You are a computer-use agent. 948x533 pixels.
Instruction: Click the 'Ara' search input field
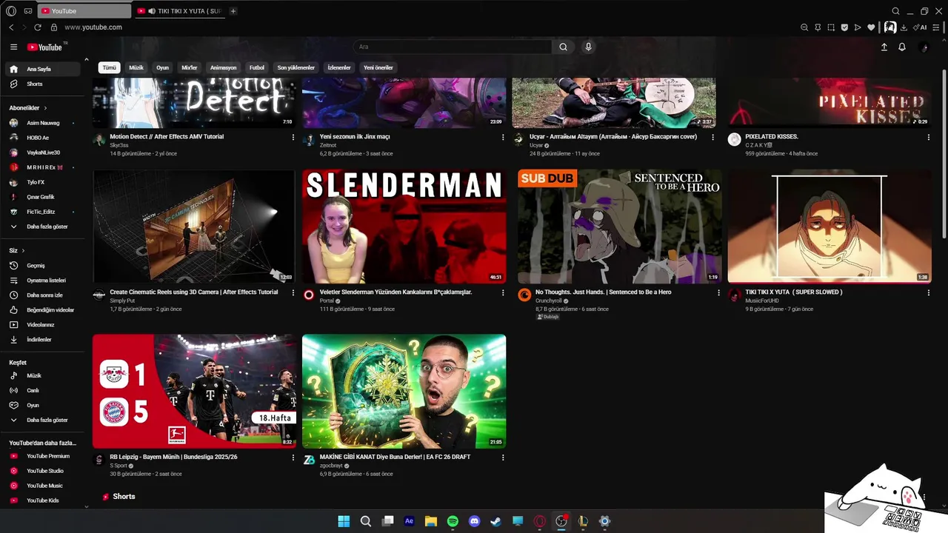tap(452, 47)
